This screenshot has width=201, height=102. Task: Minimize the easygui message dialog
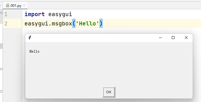pyautogui.click(x=160, y=38)
